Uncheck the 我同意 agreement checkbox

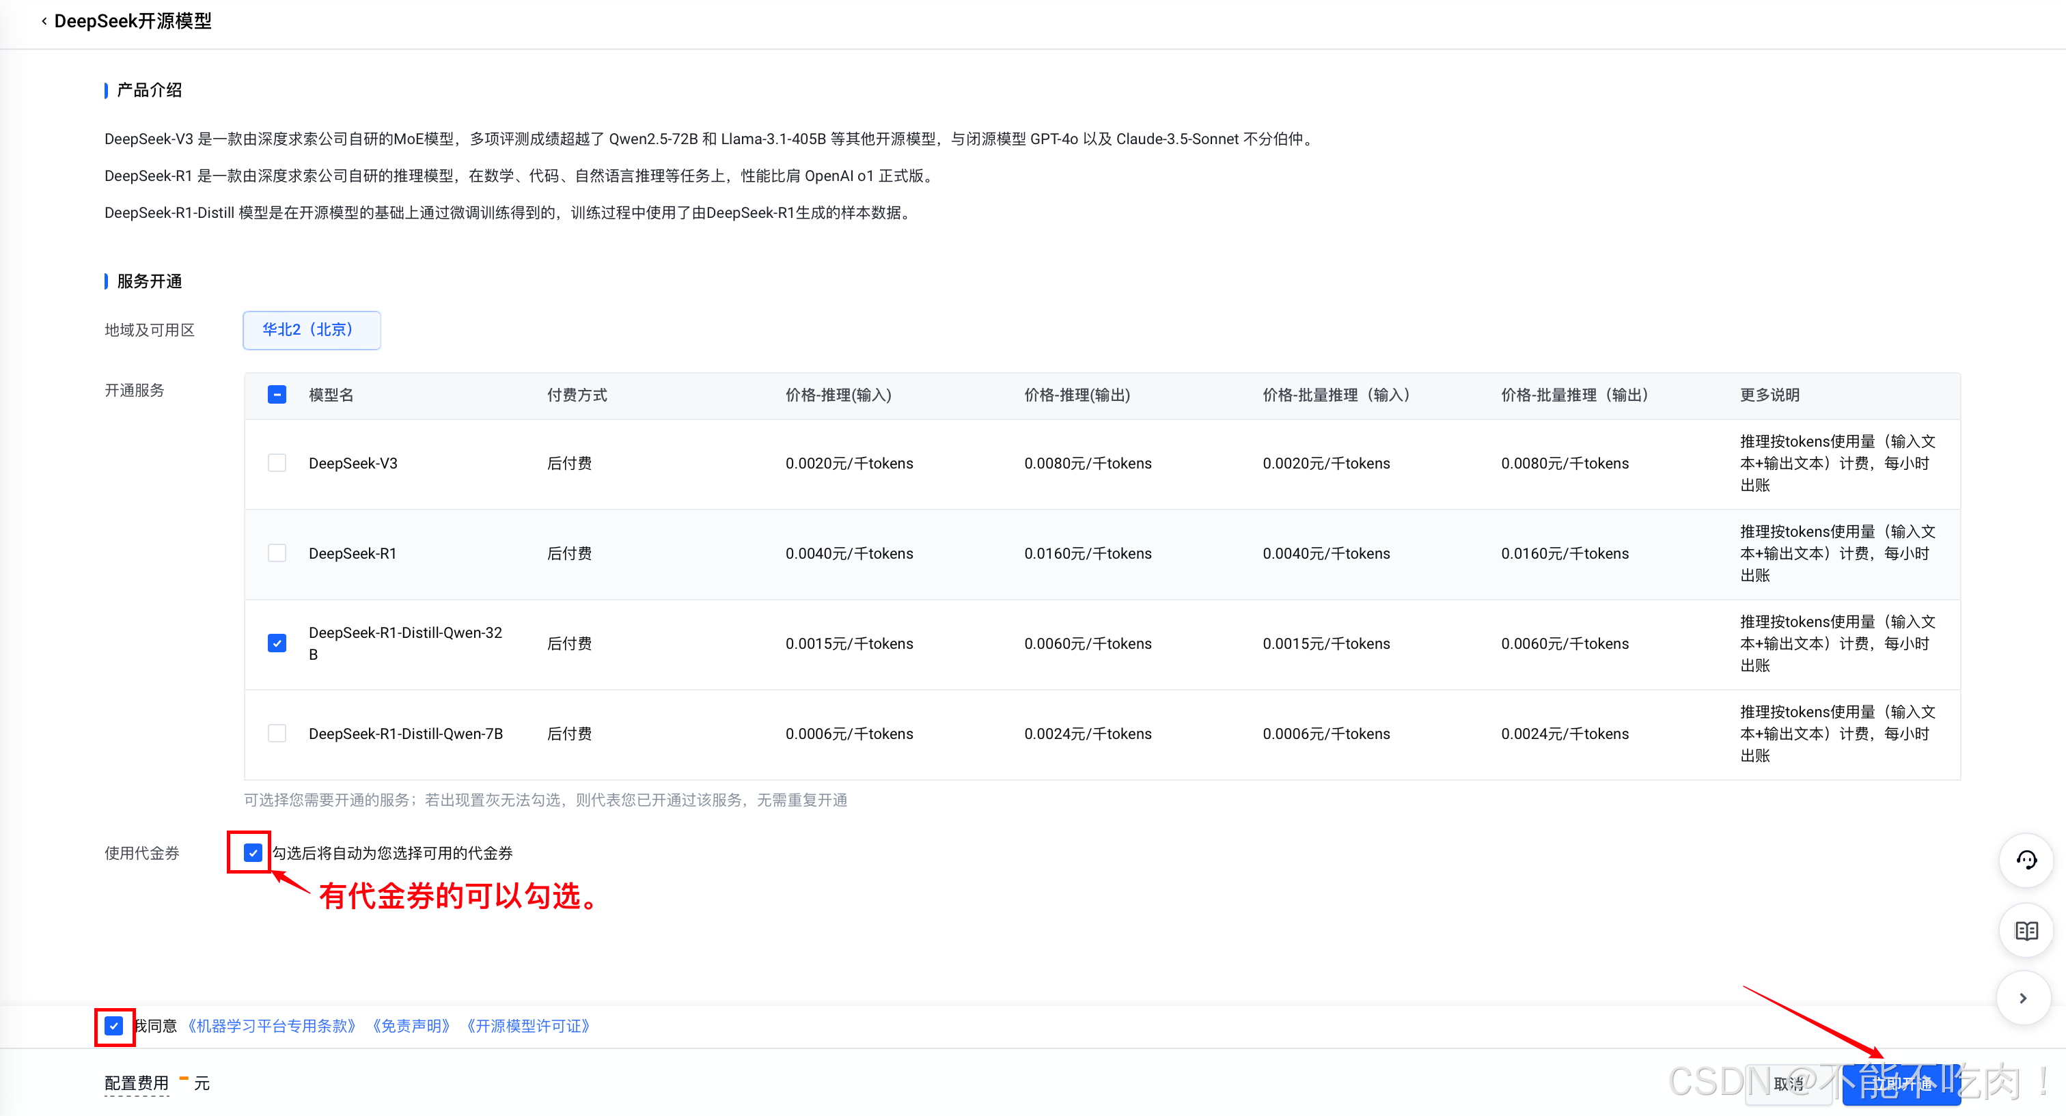114,1025
